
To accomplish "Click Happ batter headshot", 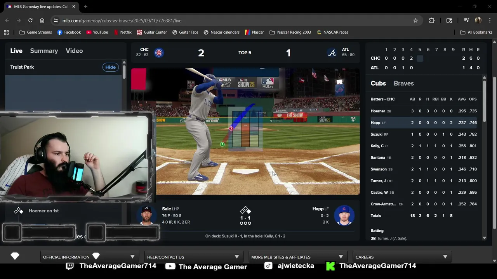I will [x=344, y=215].
